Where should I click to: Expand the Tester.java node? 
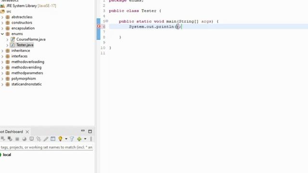coord(7,45)
